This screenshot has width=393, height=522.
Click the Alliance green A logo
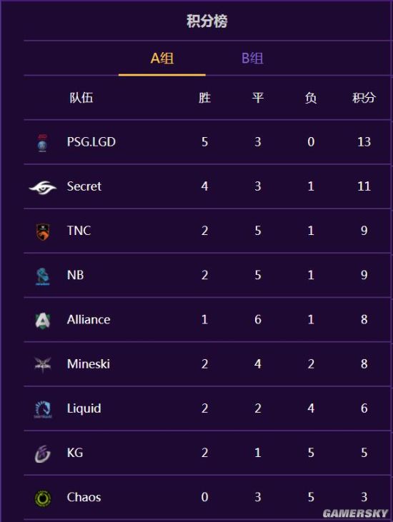click(x=43, y=320)
